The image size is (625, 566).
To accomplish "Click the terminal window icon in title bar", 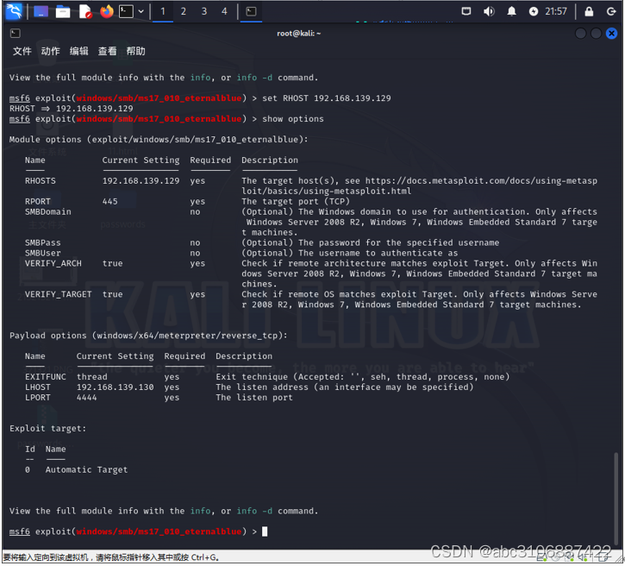I will pyautogui.click(x=16, y=33).
